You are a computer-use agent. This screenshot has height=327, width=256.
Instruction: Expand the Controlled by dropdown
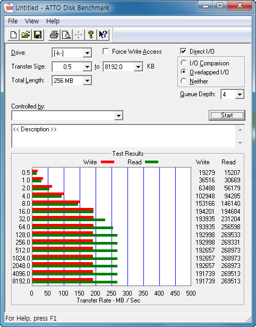[118, 115]
